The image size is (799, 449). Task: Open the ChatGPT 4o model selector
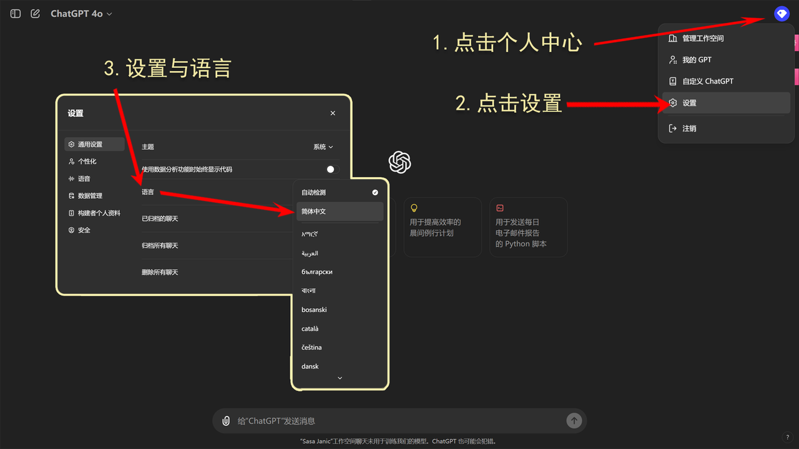[x=81, y=13]
